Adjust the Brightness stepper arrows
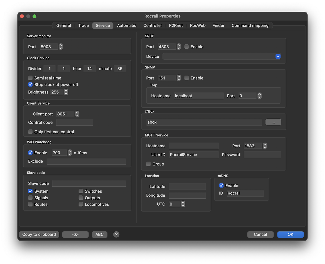 coord(66,92)
